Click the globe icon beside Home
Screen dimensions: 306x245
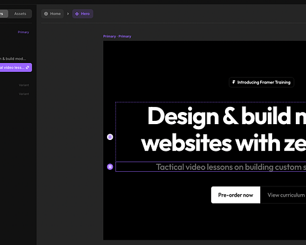[46, 14]
